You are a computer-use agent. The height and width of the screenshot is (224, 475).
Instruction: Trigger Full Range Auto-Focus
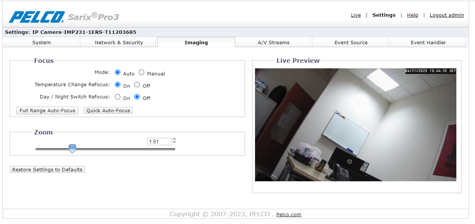pyautogui.click(x=47, y=110)
